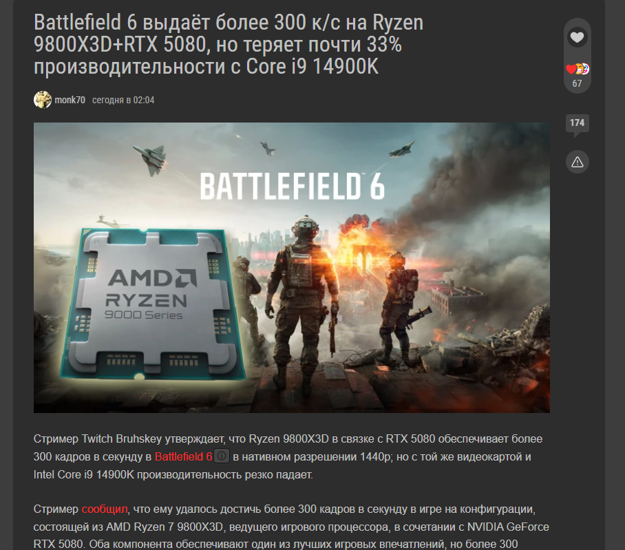Screen dimensions: 625x550
Task: Click the article headline about Ryzen 9800X3D
Action: 229,44
